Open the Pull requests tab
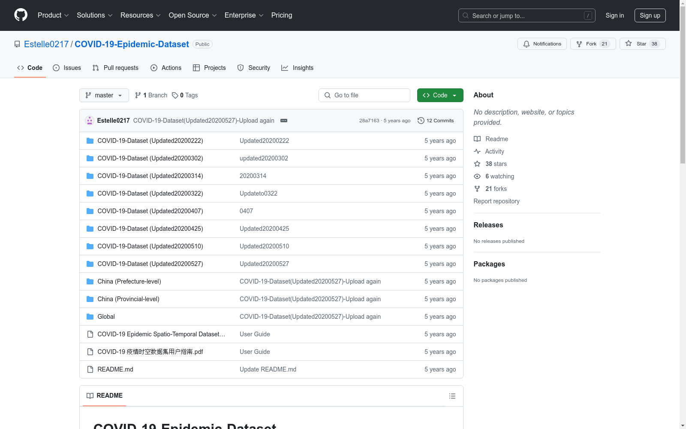 pyautogui.click(x=115, y=68)
